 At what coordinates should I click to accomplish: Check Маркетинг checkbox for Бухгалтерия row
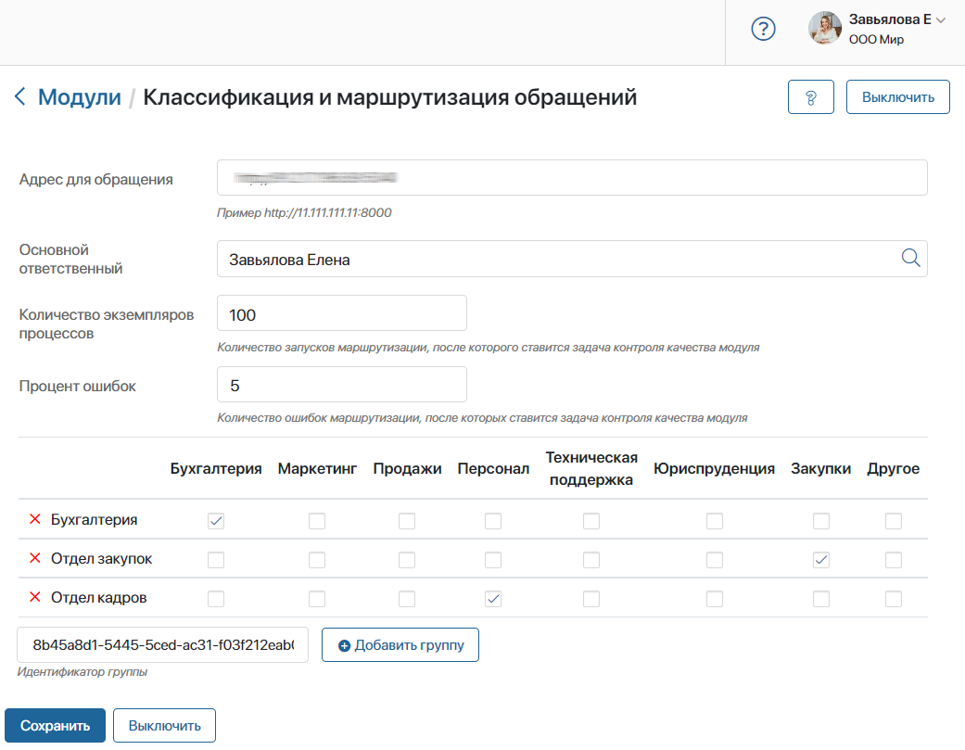pos(317,521)
